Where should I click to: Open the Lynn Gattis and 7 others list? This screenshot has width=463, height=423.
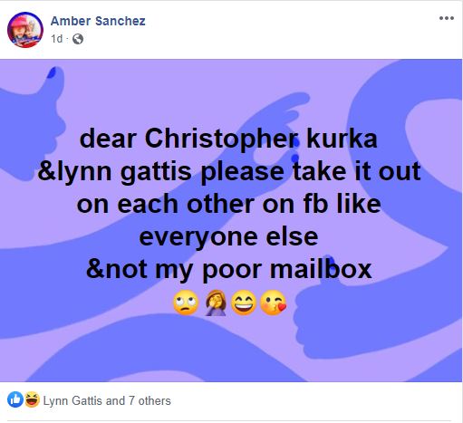click(107, 401)
